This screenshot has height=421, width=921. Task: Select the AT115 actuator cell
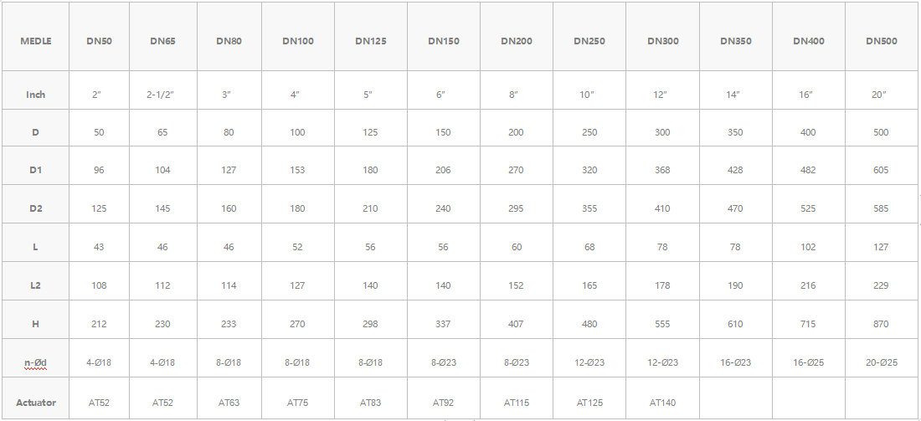pos(516,403)
